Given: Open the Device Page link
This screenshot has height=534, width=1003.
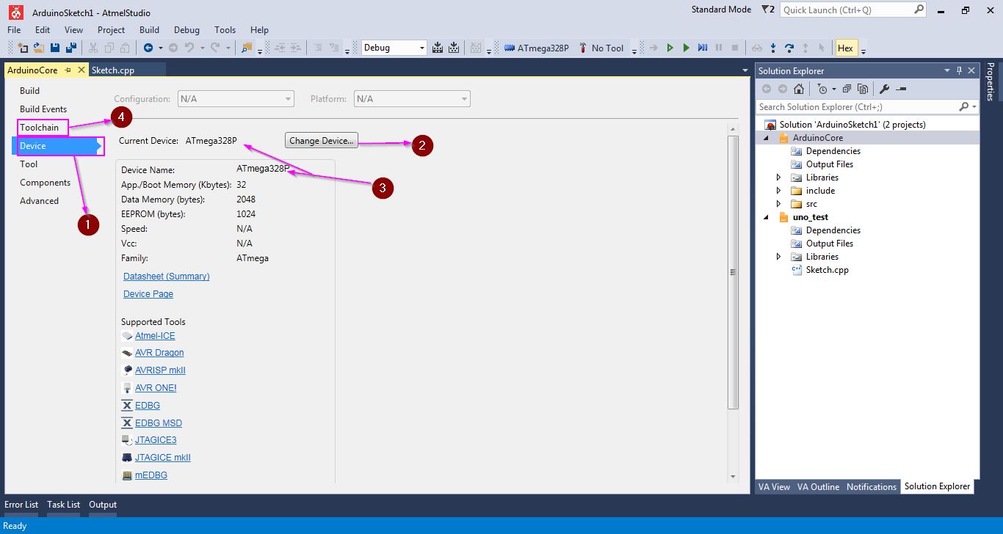Looking at the screenshot, I should click(x=148, y=294).
